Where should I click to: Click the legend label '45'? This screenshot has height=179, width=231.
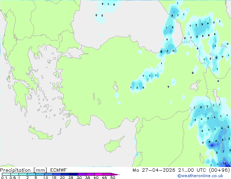(x=104, y=178)
